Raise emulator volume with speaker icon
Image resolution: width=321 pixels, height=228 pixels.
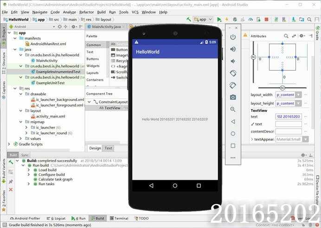tap(233, 49)
